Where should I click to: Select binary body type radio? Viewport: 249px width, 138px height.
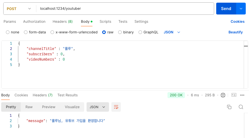120,32
